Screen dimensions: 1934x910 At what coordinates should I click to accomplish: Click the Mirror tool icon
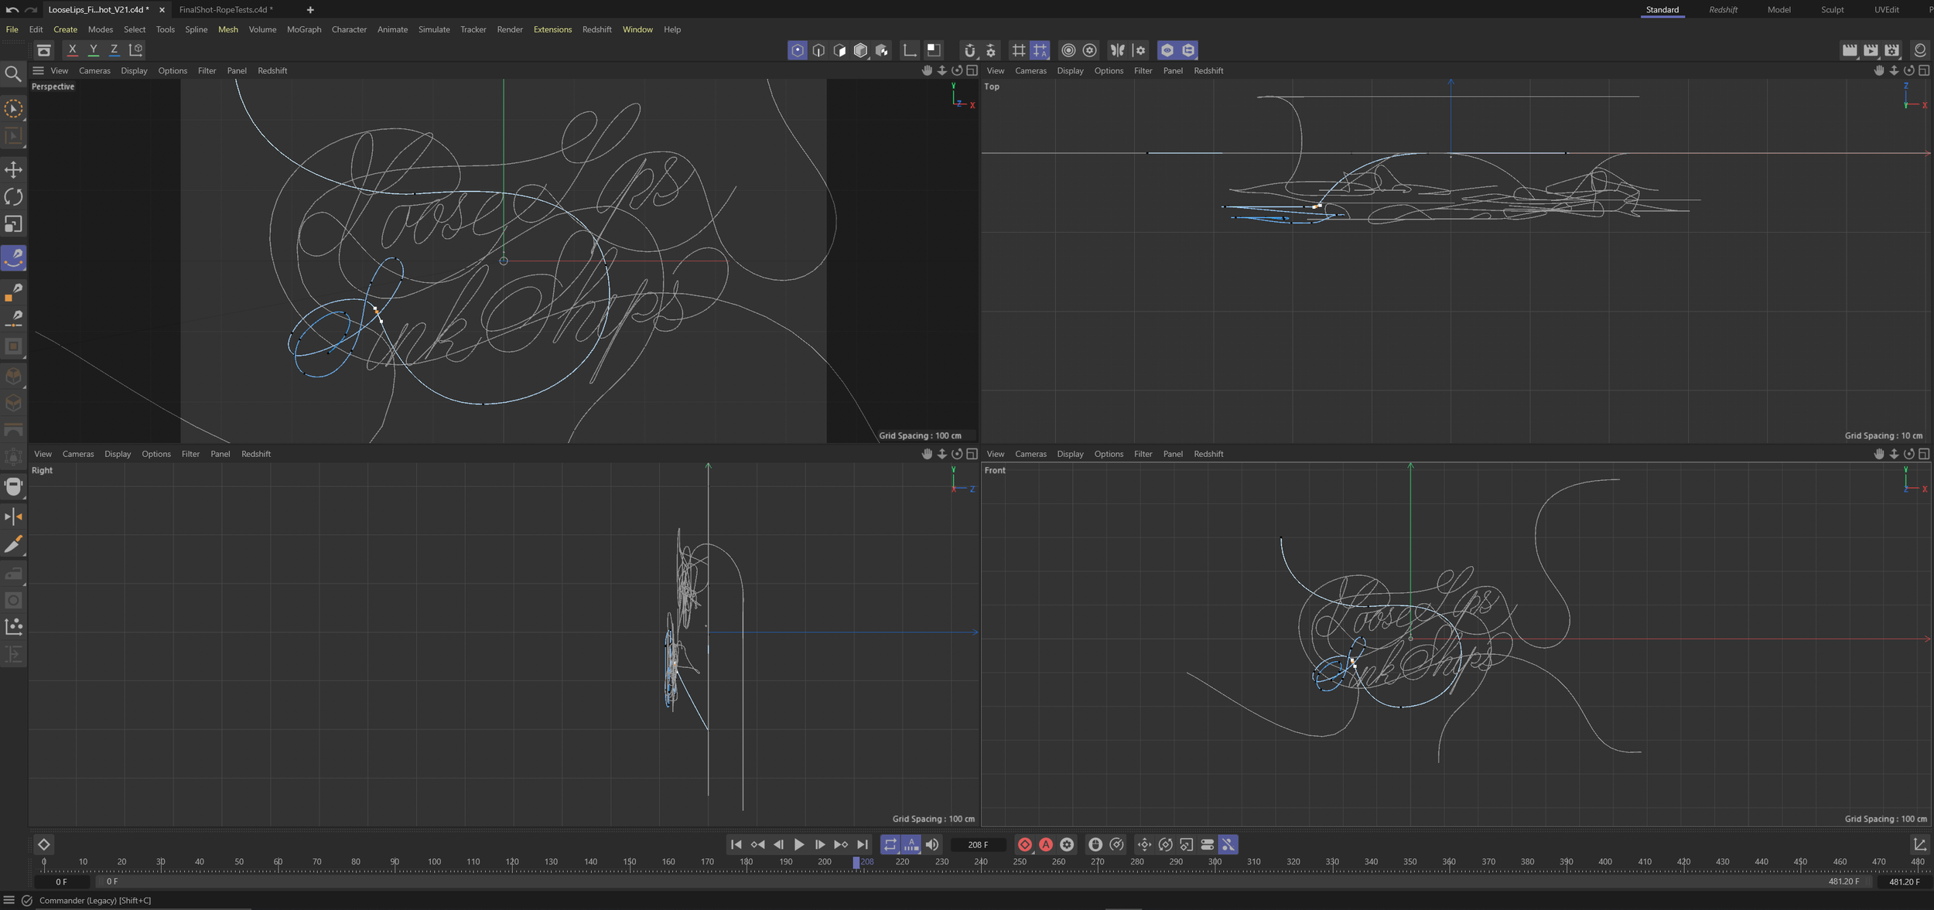coord(13,516)
